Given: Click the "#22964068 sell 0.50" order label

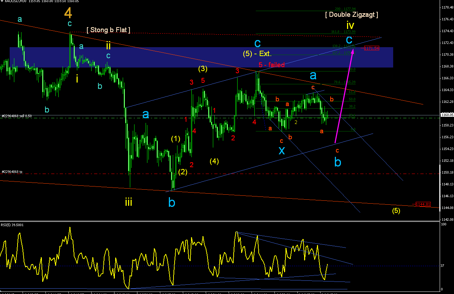Looking at the screenshot, I should 17,116.
